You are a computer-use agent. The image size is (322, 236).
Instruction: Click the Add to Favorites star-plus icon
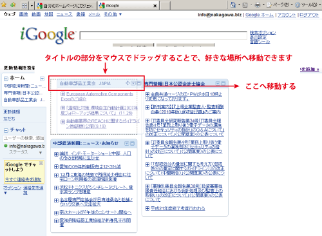pyautogui.click(x=13, y=5)
